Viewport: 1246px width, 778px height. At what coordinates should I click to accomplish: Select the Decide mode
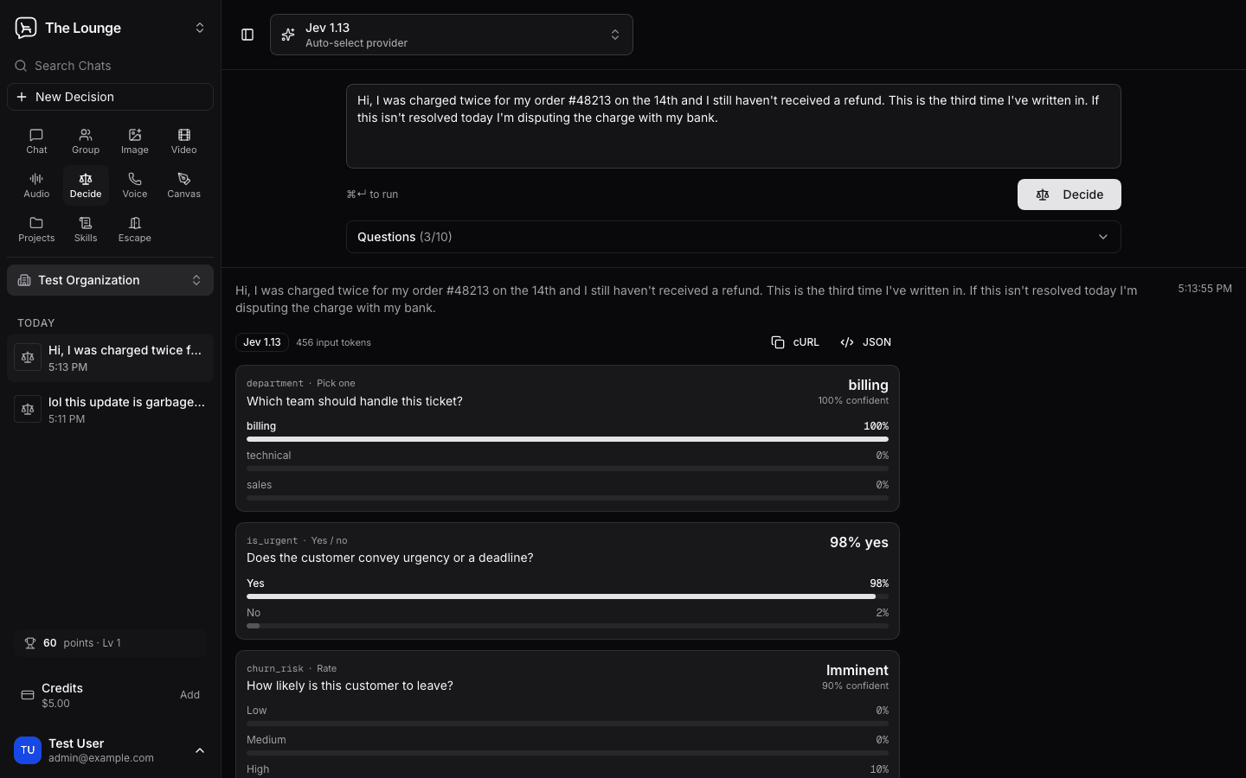86,185
